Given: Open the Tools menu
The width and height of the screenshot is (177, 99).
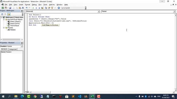Looking at the screenshot, I should coord(45,5).
